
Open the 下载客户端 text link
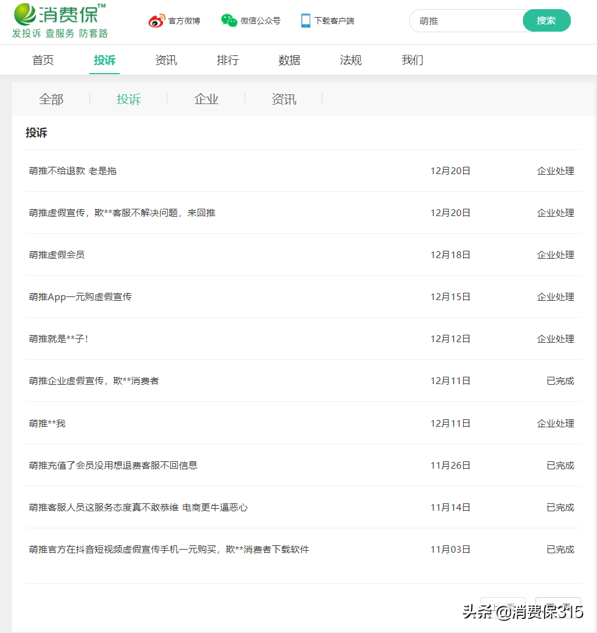point(334,21)
